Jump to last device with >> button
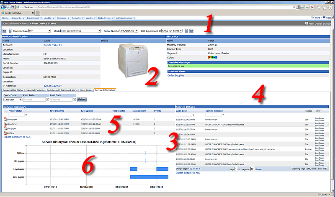The height and width of the screenshot is (197, 335). 191,31
